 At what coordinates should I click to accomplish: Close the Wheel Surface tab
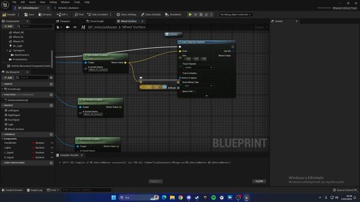click(x=142, y=21)
